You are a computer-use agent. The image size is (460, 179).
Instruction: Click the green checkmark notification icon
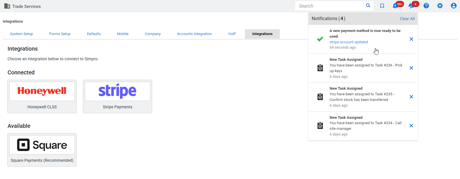click(320, 39)
